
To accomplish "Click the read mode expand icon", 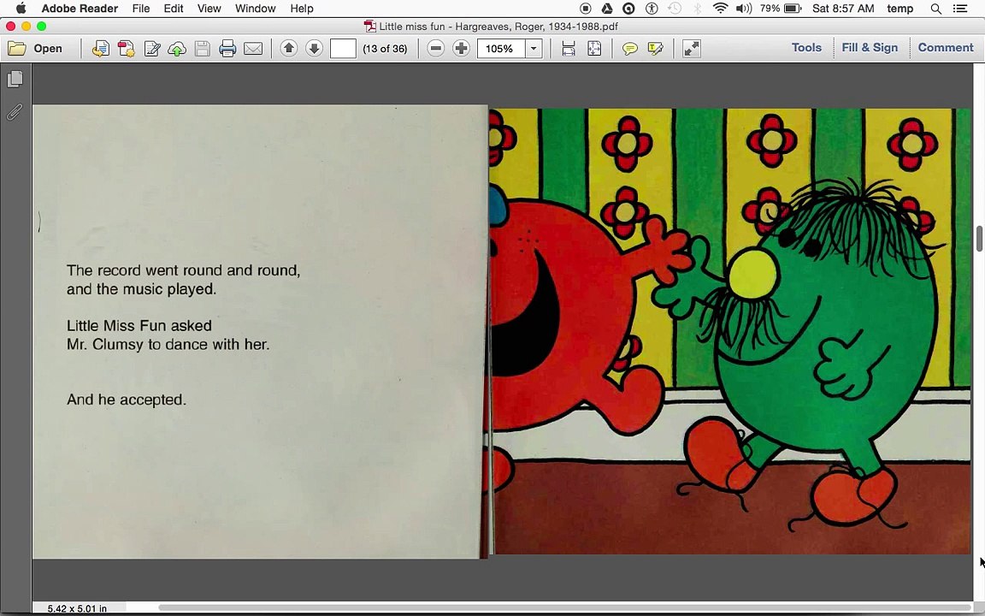I will 691,49.
